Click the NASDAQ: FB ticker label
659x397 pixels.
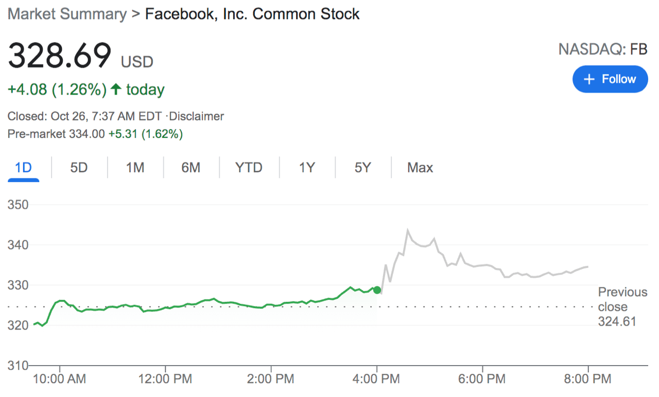click(x=602, y=49)
